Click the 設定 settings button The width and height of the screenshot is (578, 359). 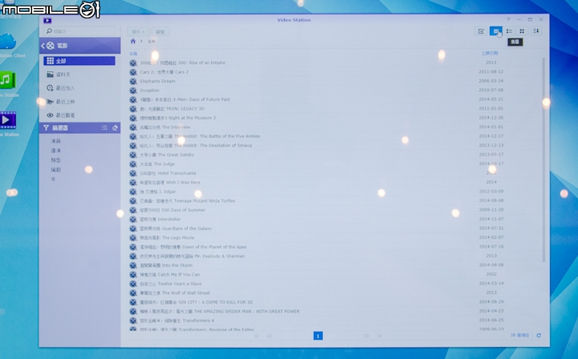coord(161,31)
